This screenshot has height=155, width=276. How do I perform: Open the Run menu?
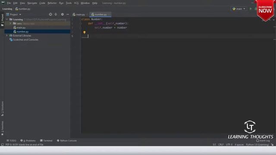(61, 3)
